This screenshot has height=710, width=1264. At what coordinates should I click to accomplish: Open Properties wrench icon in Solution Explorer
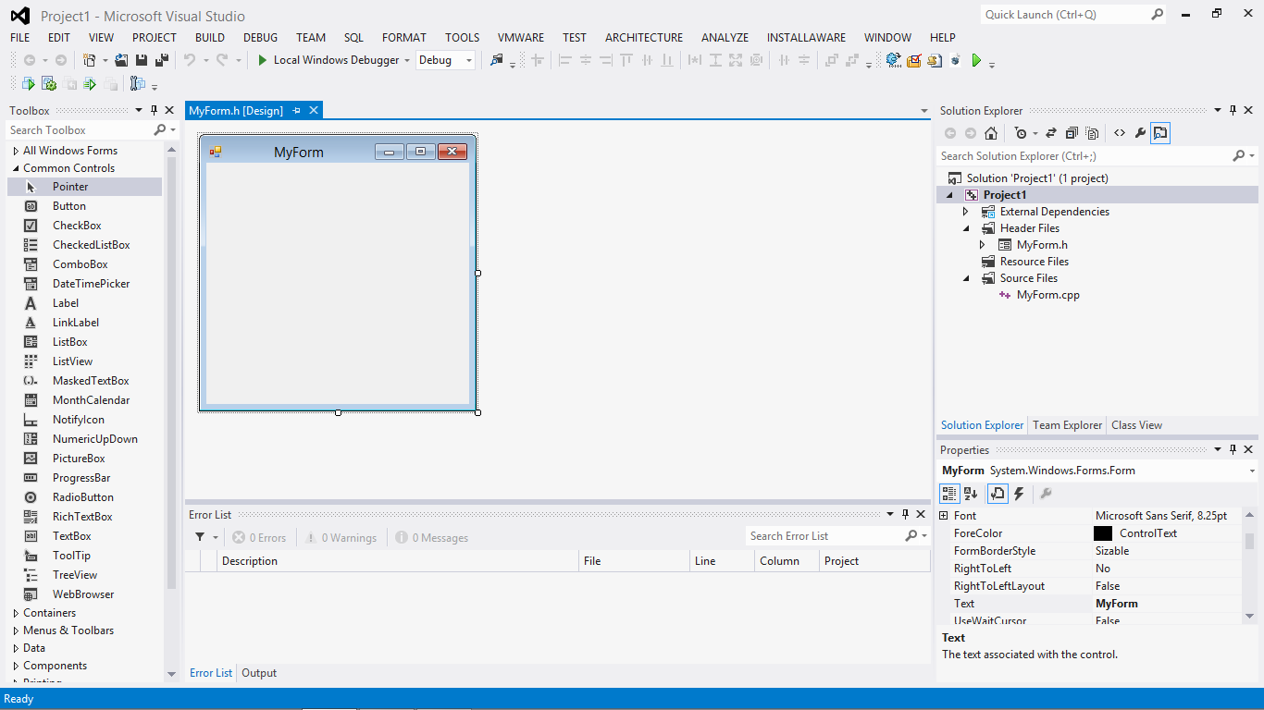[x=1140, y=133]
